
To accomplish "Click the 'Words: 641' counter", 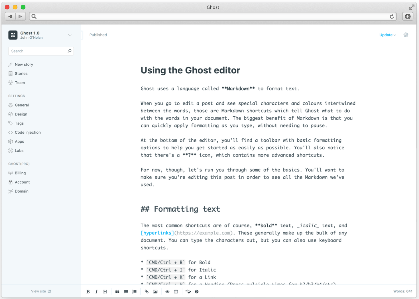I will [x=403, y=291].
